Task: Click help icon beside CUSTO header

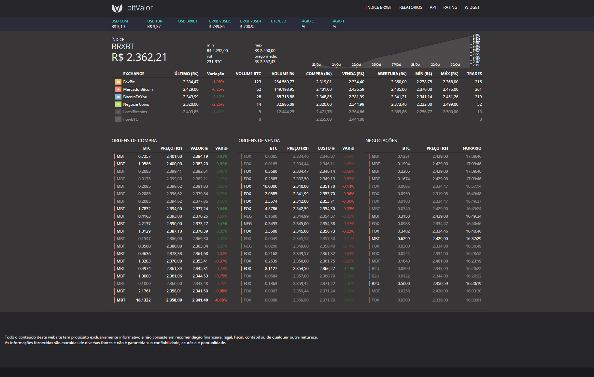Action: point(333,149)
